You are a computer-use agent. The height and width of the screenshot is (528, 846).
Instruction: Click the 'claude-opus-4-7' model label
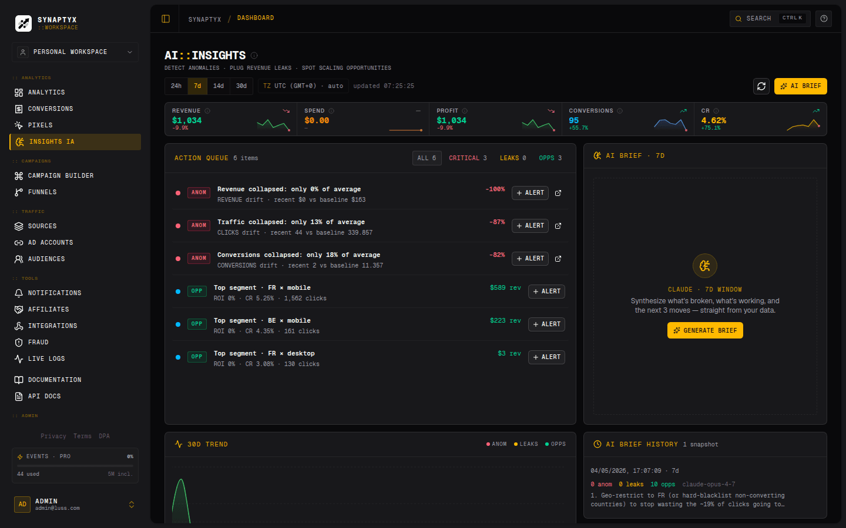click(x=709, y=485)
